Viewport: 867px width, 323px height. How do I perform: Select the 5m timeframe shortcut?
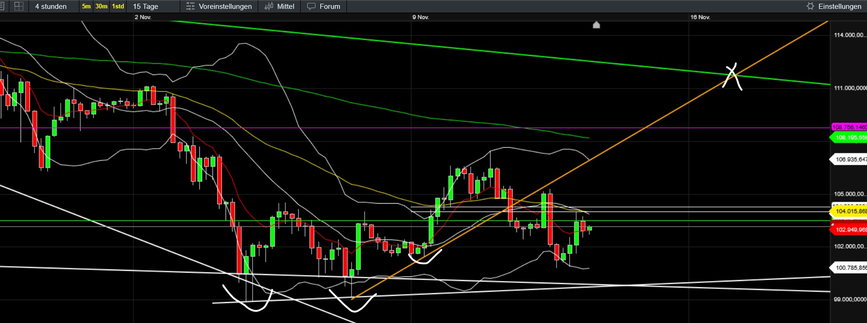coord(86,7)
